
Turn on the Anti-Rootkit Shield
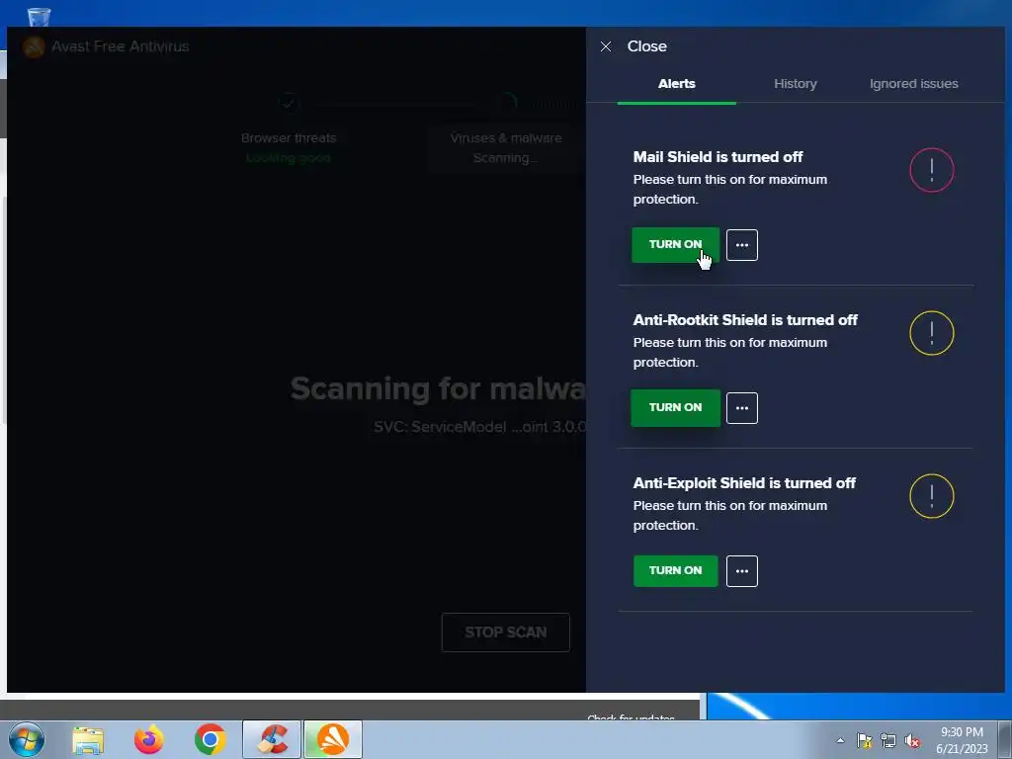[675, 407]
